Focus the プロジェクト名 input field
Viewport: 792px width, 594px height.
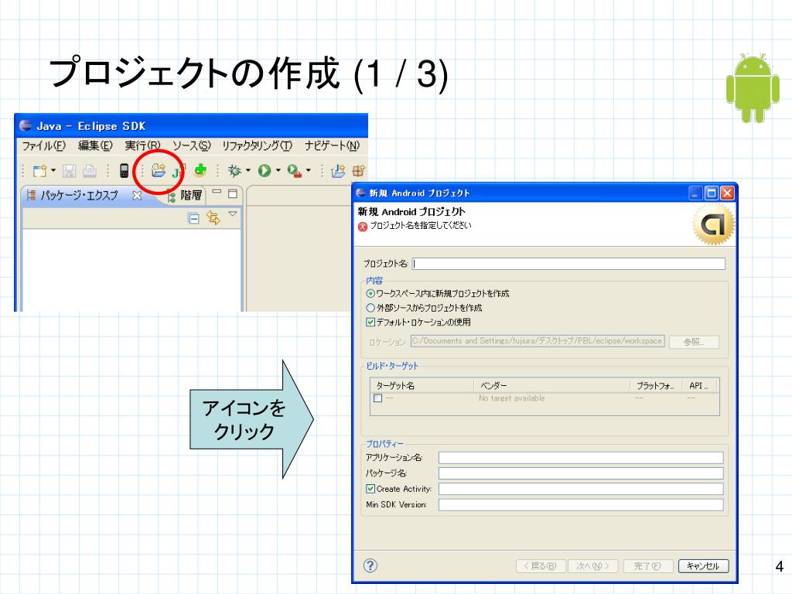[568, 263]
